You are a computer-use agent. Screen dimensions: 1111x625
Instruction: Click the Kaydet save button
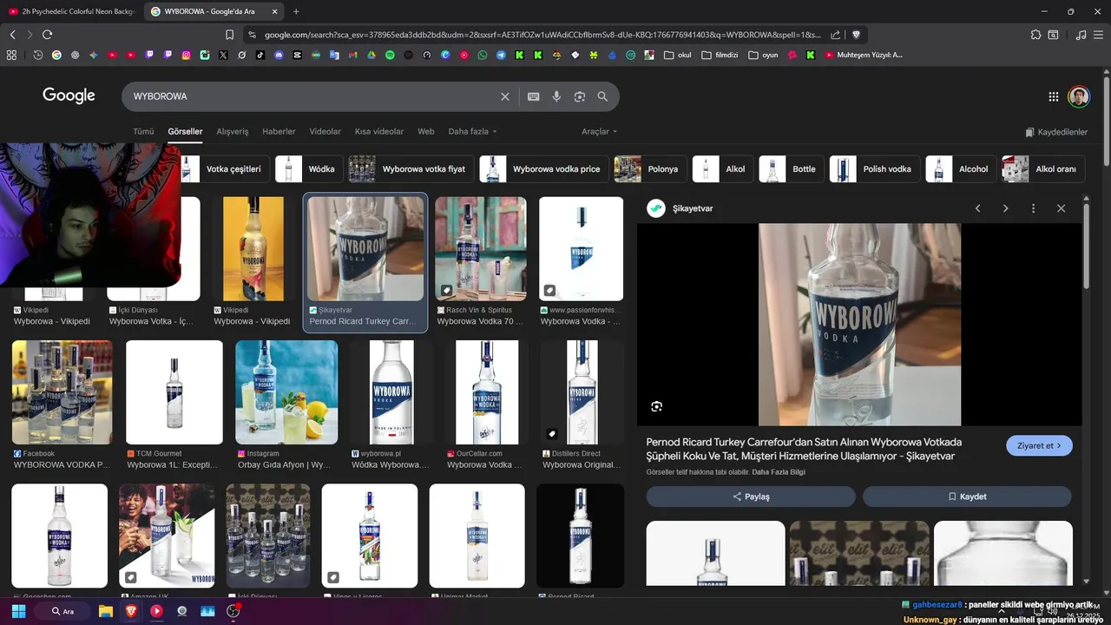pos(967,497)
